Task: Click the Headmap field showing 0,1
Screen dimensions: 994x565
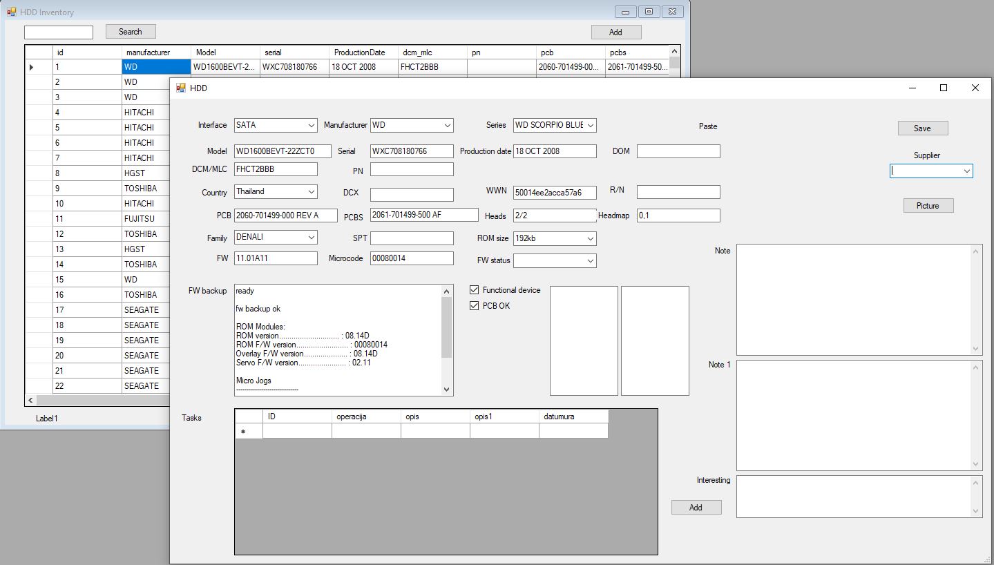Action: point(678,215)
